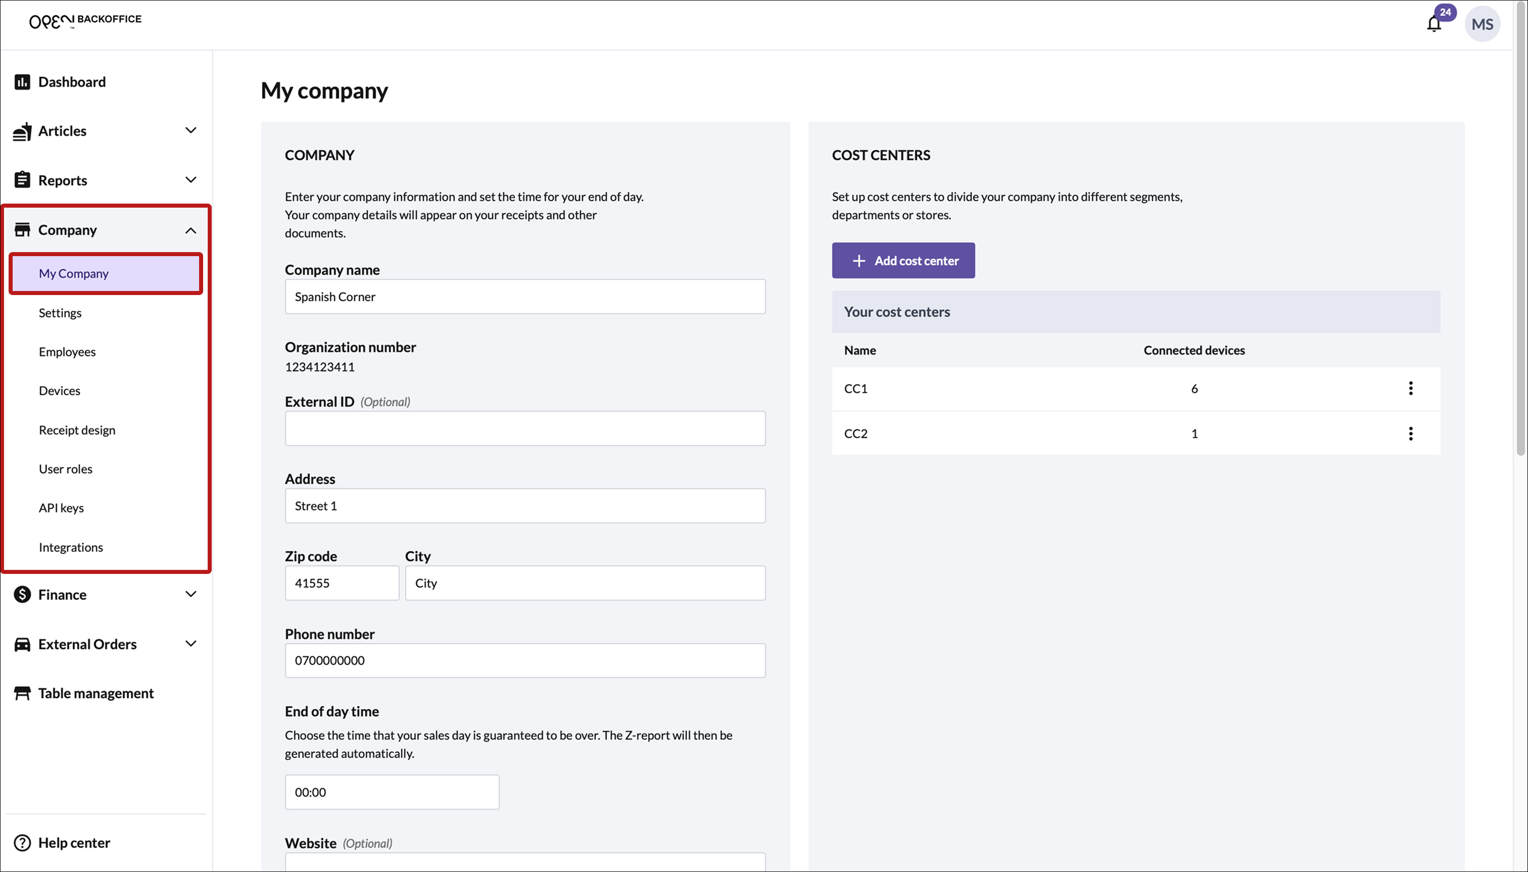Screen dimensions: 1528x872
Task: Go to Dashboard
Action: coord(72,82)
